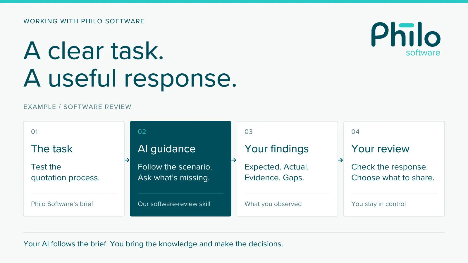Click 'Philo Software's brief' footer text
The height and width of the screenshot is (263, 468).
[62, 204]
